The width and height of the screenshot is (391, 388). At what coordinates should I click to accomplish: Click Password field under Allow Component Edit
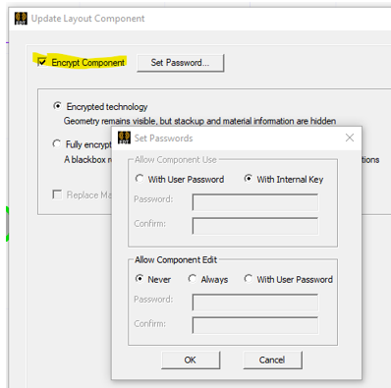pos(255,303)
